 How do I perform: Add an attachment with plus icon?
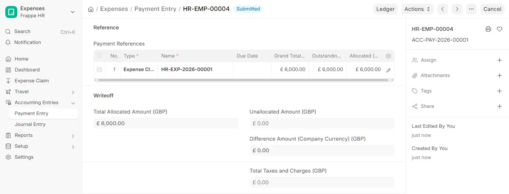coord(500,76)
